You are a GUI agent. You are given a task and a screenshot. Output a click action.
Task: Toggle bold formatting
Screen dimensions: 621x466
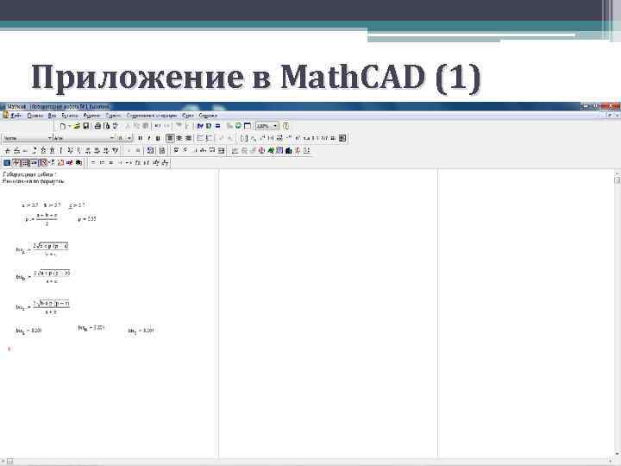[141, 138]
